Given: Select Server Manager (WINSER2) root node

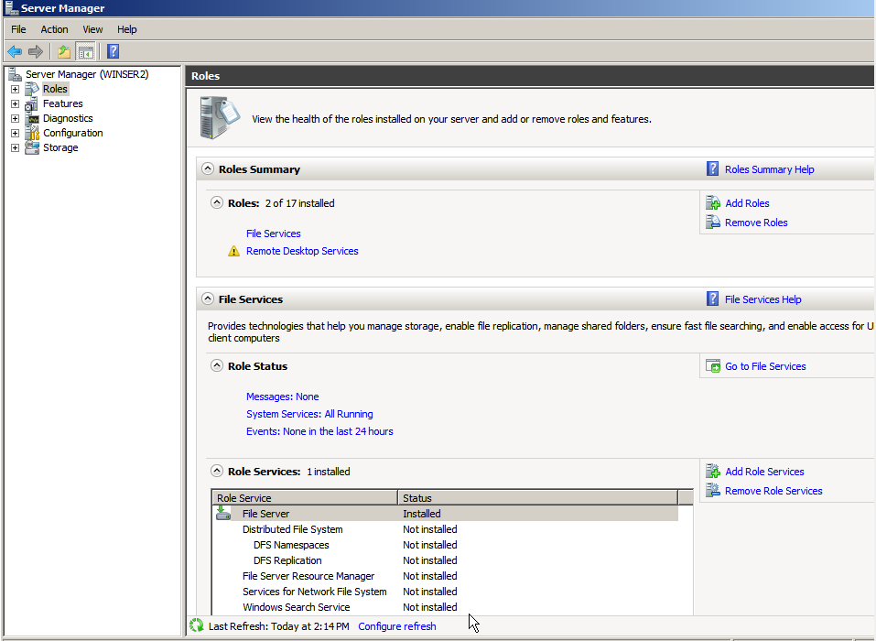Looking at the screenshot, I should point(87,74).
